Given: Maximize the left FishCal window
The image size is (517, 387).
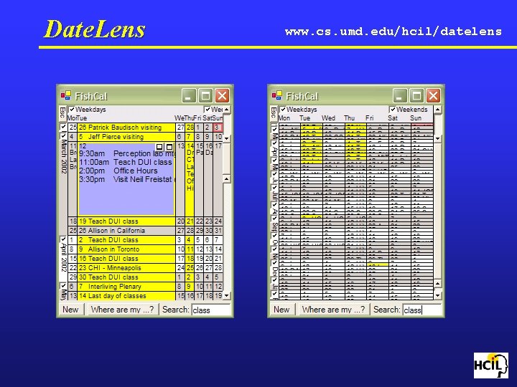Looking at the screenshot, I should pyautogui.click(x=205, y=96).
